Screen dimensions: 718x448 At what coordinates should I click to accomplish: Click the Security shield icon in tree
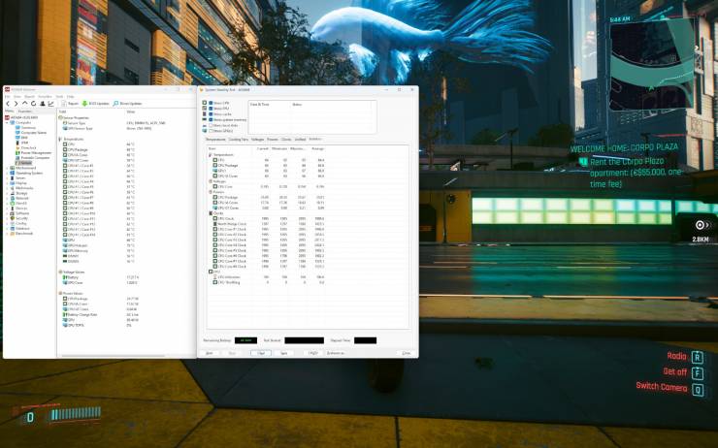(13, 218)
